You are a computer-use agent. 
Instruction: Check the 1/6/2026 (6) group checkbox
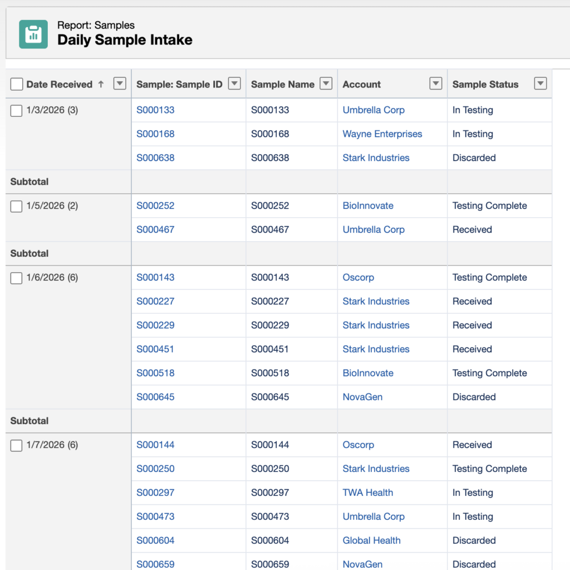pyautogui.click(x=16, y=278)
